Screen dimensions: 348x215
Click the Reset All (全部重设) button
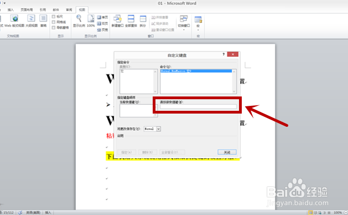coord(172,152)
